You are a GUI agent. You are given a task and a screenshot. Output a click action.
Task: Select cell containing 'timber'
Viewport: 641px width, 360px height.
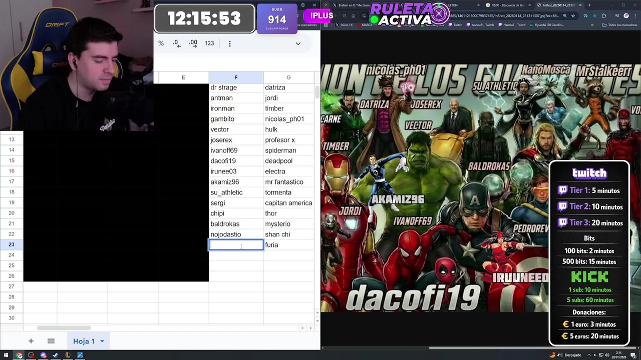tap(288, 108)
